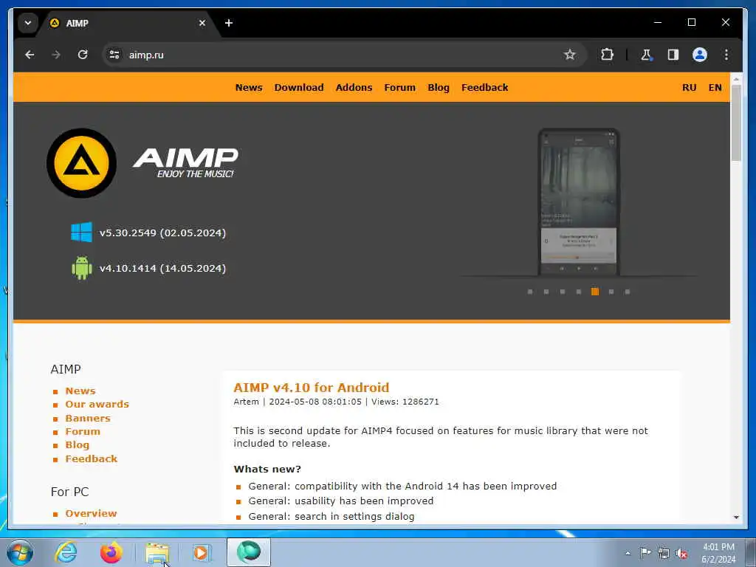The image size is (756, 567).
Task: Switch site language to RU
Action: pyautogui.click(x=689, y=88)
